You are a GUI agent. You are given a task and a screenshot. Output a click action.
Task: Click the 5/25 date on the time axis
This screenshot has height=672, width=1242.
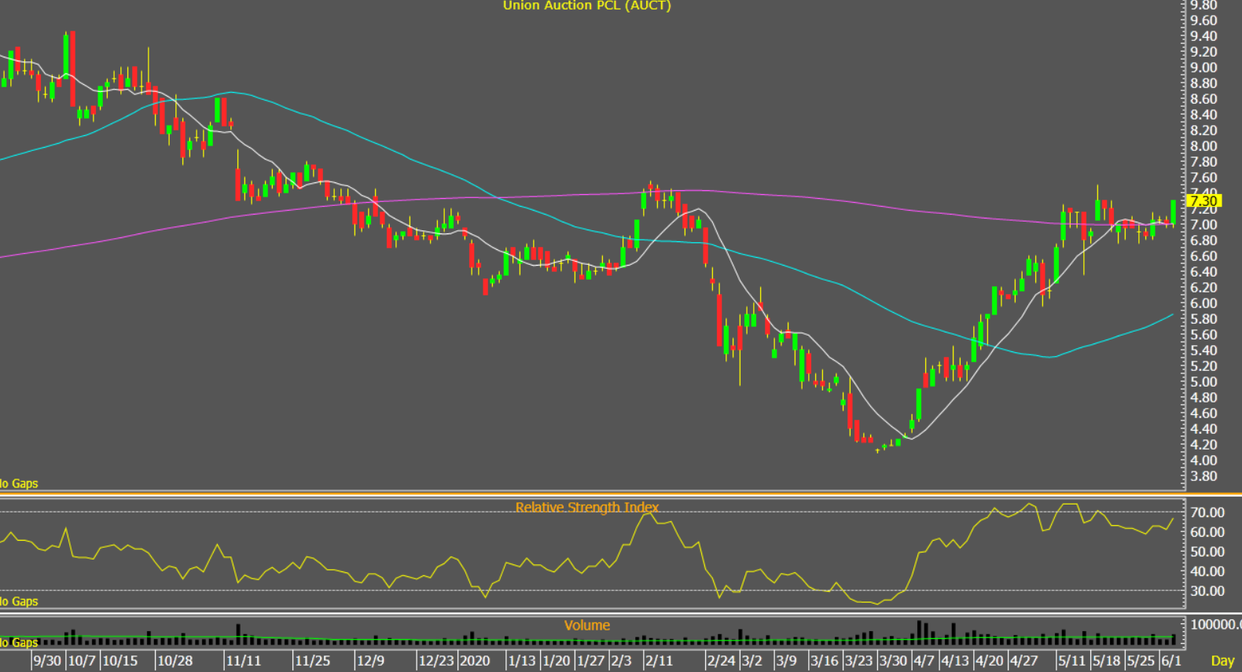coord(1141,661)
